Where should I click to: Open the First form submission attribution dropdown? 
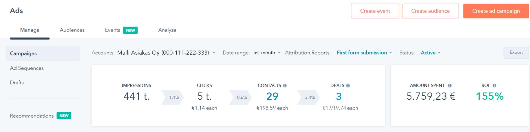[364, 53]
